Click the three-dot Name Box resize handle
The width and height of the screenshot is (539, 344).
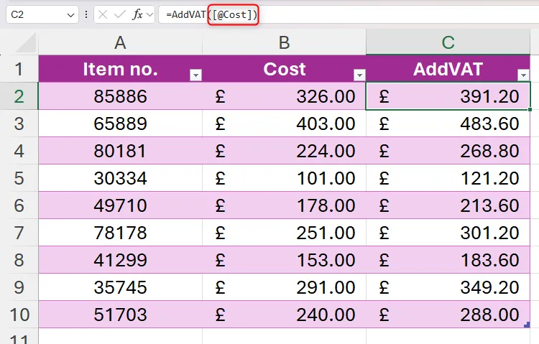coord(86,14)
